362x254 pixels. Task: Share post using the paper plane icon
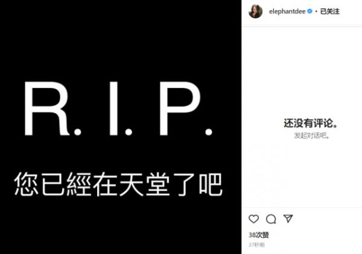click(288, 218)
